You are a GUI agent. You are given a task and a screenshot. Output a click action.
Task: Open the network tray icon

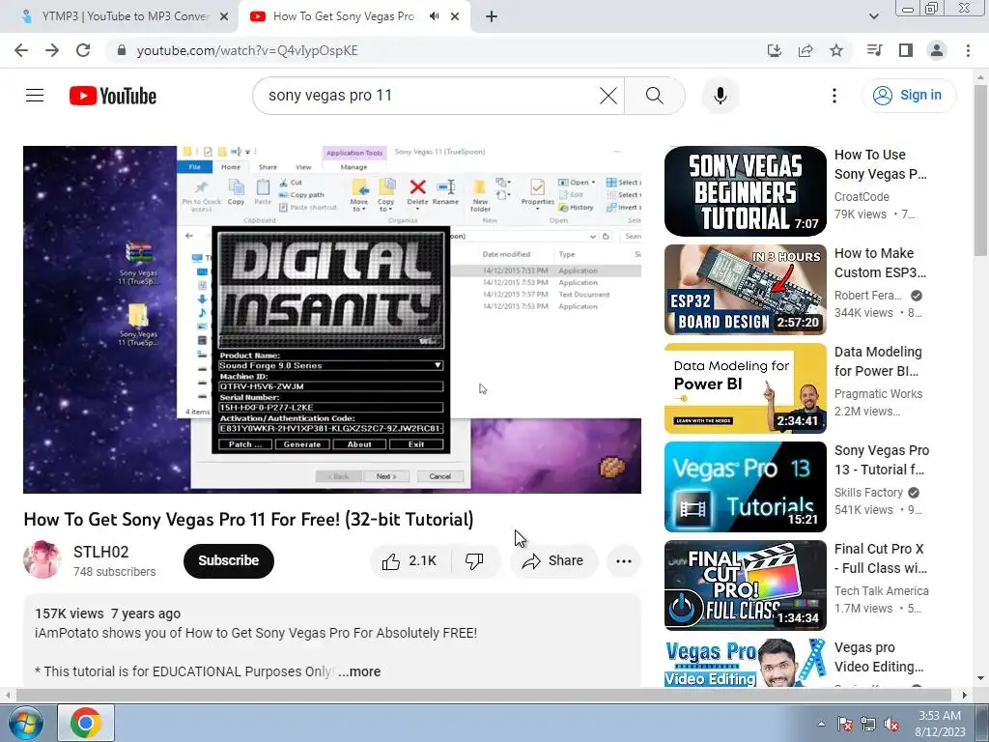click(x=868, y=724)
